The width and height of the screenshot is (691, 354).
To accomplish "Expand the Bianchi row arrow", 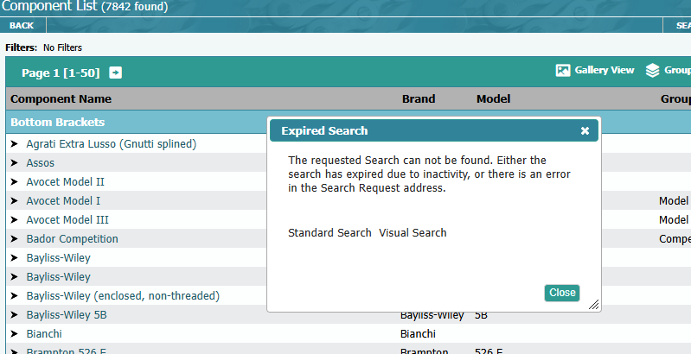I will coord(15,333).
